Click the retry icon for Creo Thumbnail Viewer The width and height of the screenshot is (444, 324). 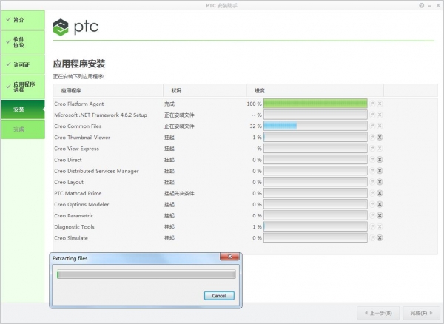point(372,138)
